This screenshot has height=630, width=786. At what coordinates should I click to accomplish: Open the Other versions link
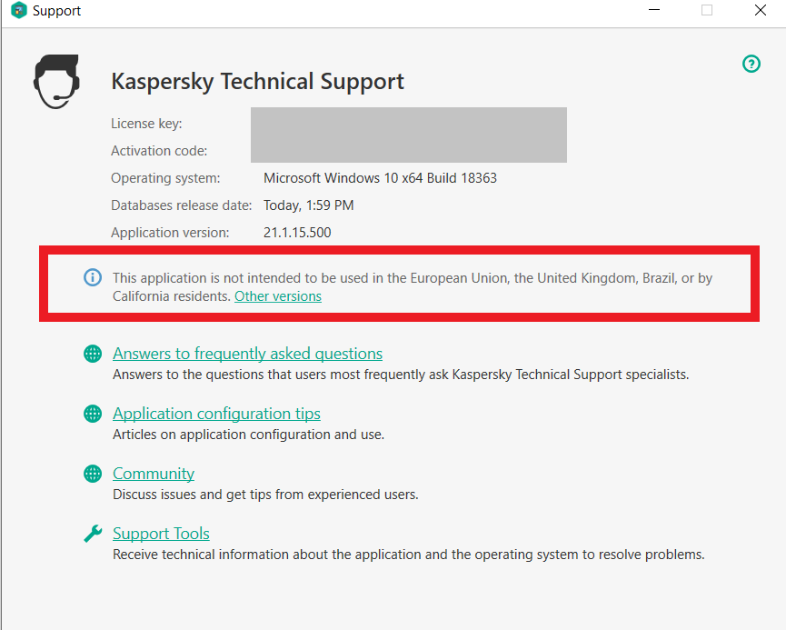point(278,296)
